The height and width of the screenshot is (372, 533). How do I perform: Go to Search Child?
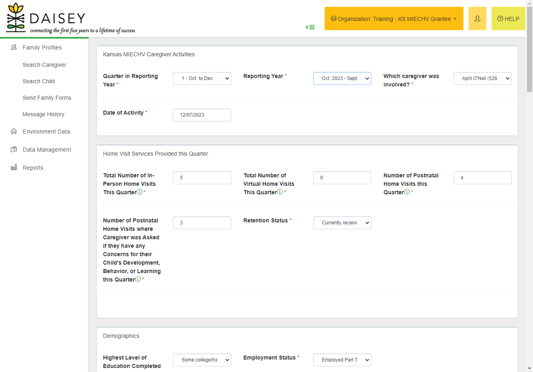(39, 81)
